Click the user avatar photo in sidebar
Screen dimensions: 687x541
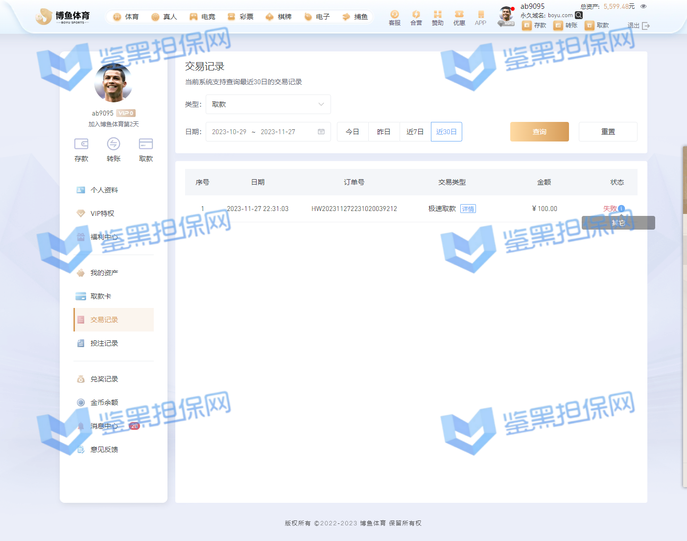113,83
